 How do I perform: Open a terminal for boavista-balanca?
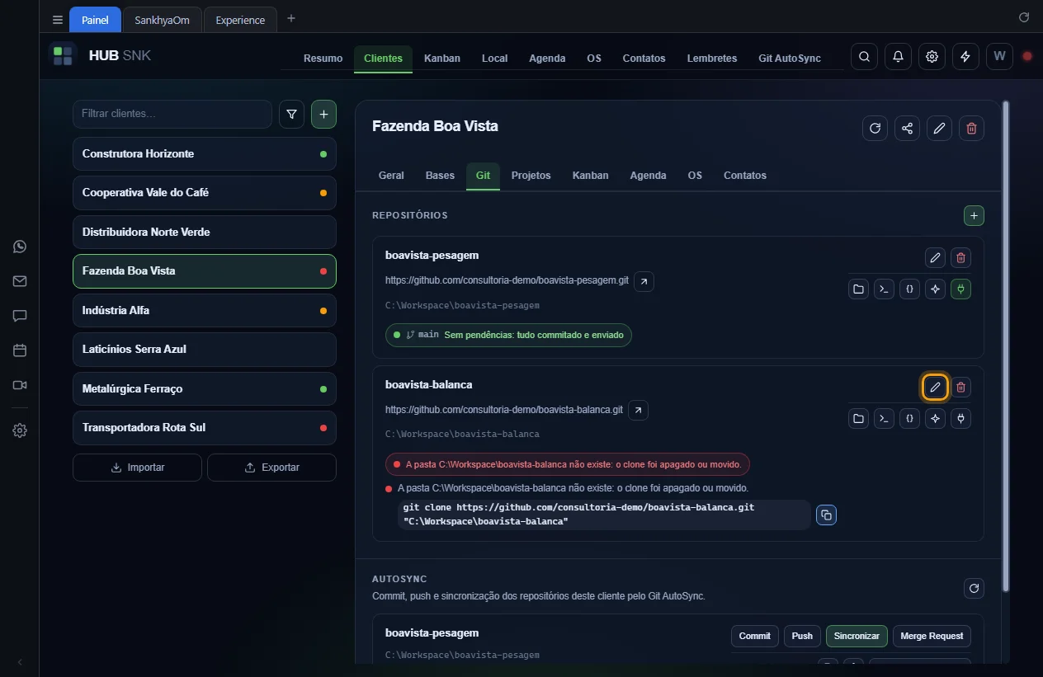click(884, 419)
